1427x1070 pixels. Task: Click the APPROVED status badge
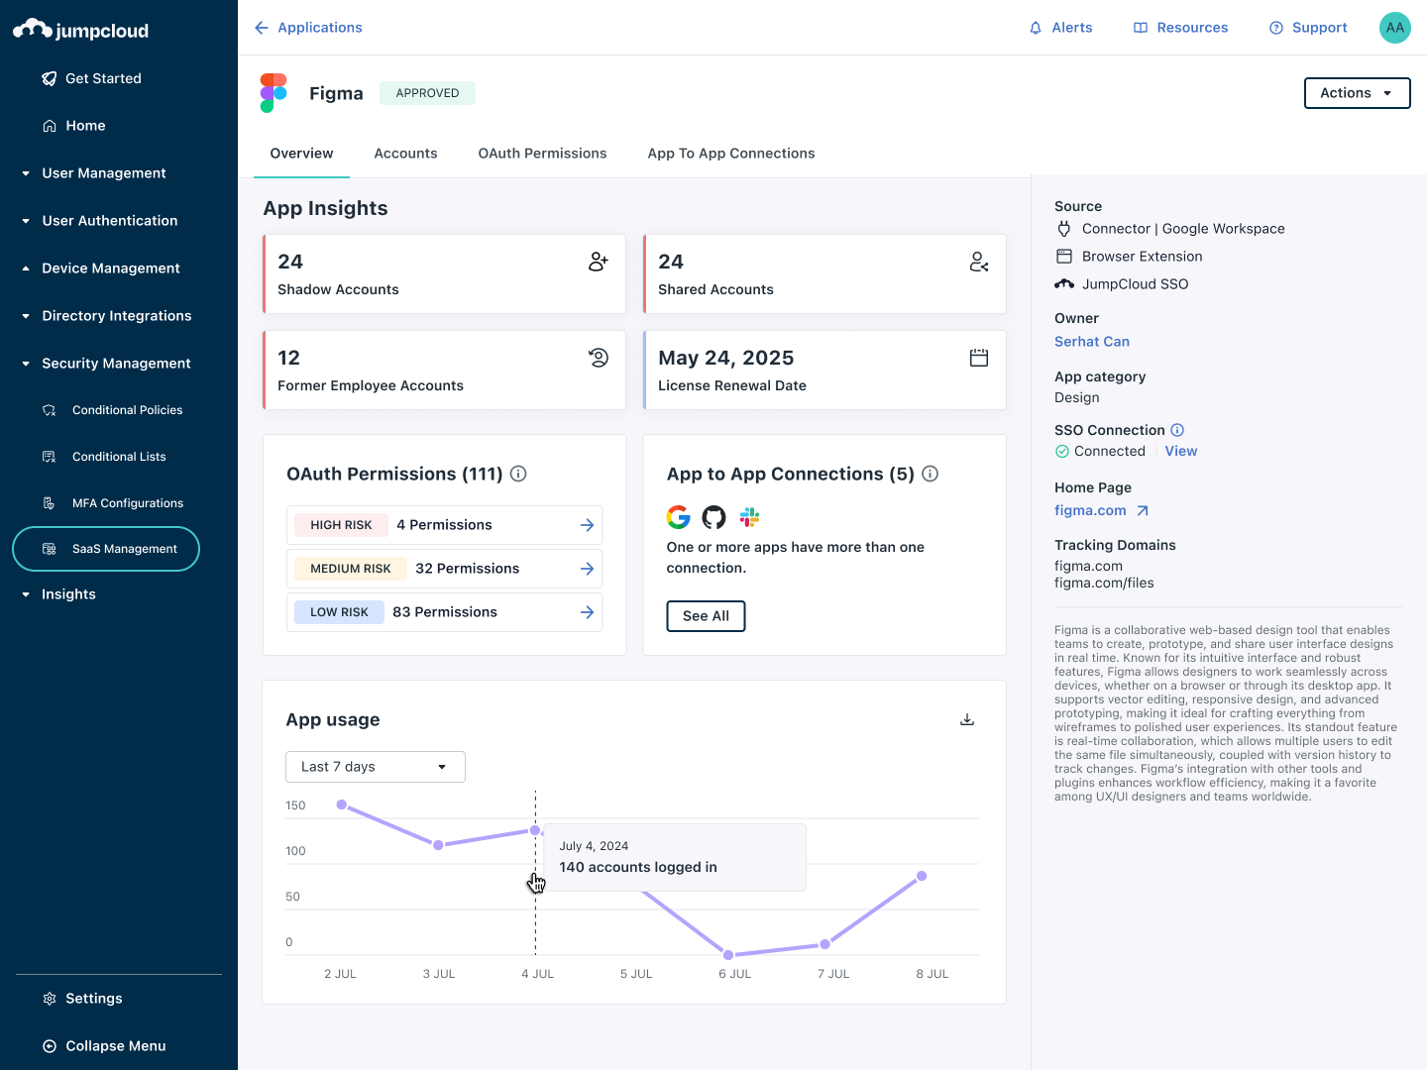point(427,93)
